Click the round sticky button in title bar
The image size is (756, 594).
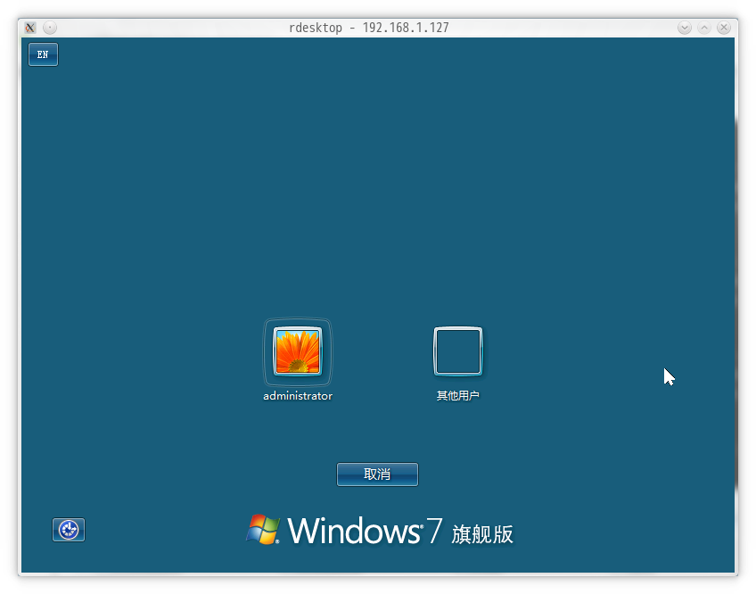tap(50, 28)
